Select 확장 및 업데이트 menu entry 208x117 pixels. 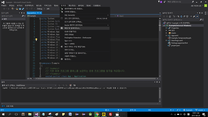pyautogui.click(x=85, y=28)
